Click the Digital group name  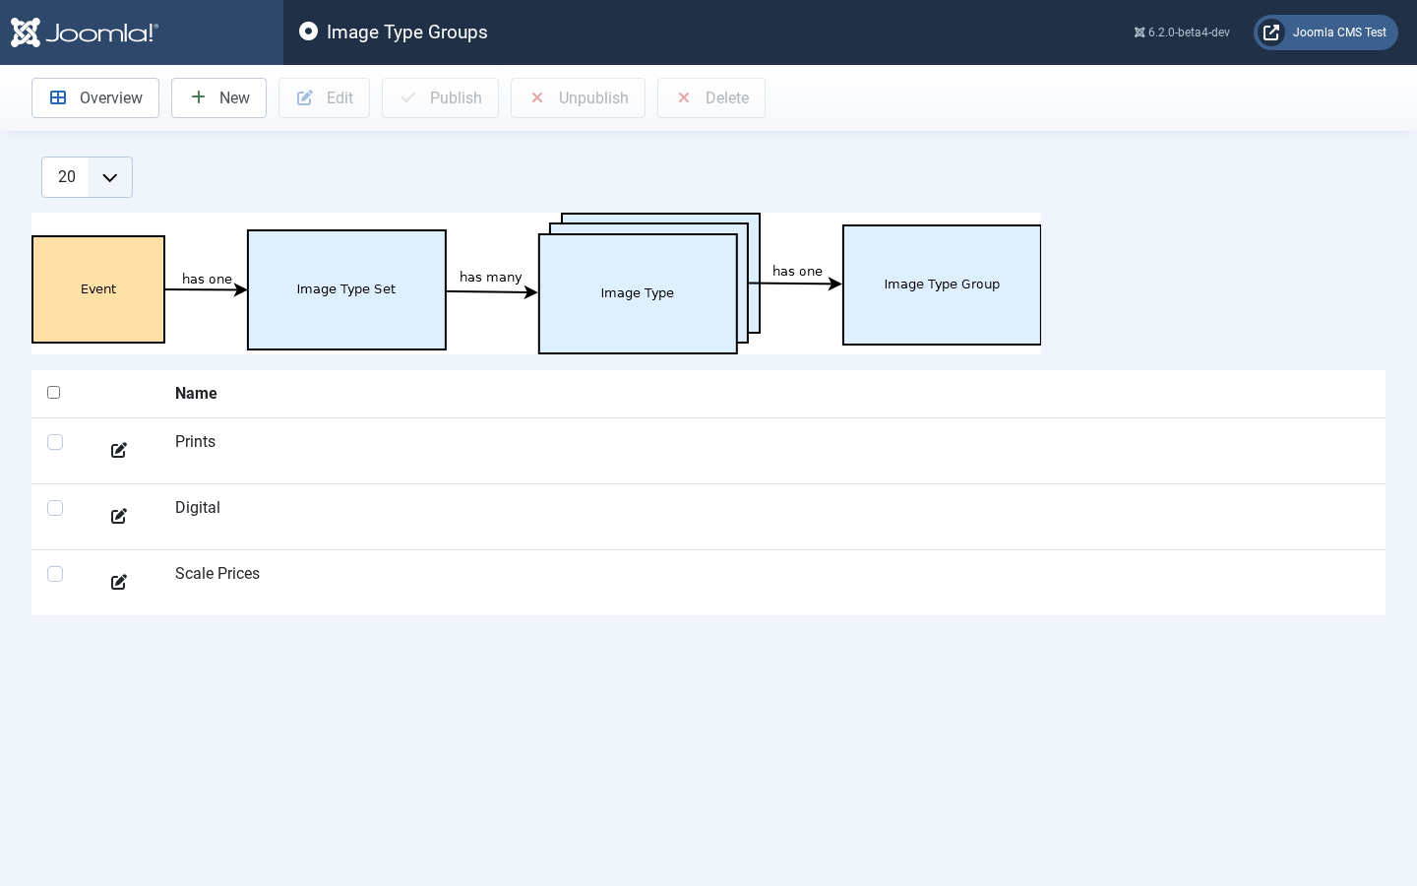pyautogui.click(x=198, y=508)
